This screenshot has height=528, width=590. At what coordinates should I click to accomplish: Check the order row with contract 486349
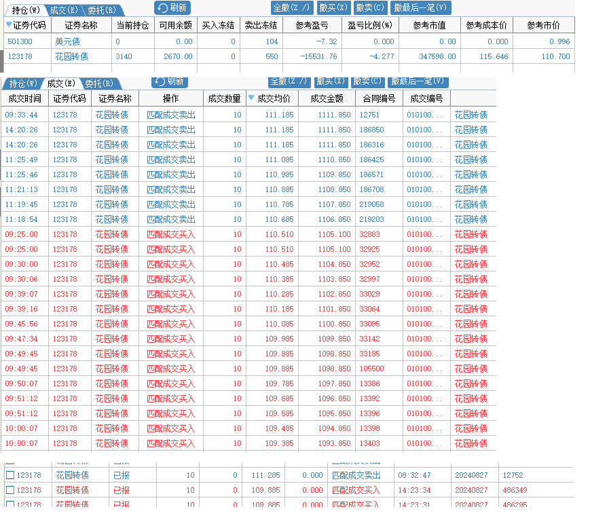point(10,490)
